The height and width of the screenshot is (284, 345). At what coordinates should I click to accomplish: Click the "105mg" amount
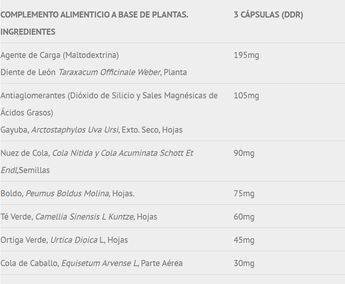click(246, 96)
